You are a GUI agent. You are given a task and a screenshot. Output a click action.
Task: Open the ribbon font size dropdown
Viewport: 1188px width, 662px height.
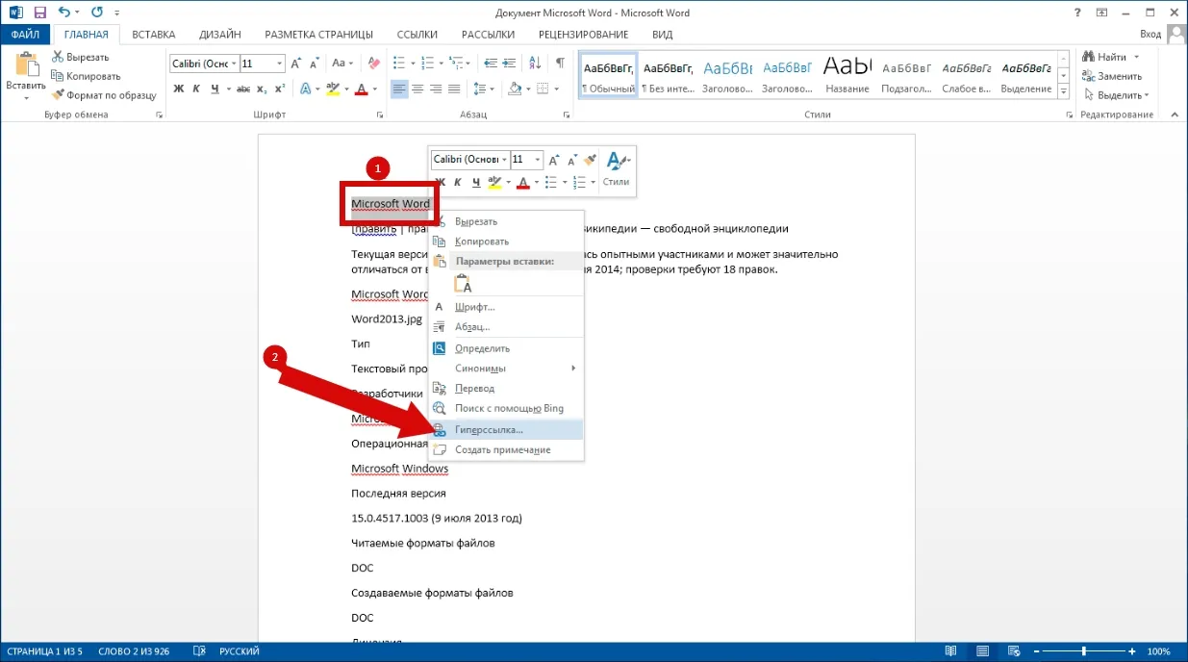click(x=280, y=64)
